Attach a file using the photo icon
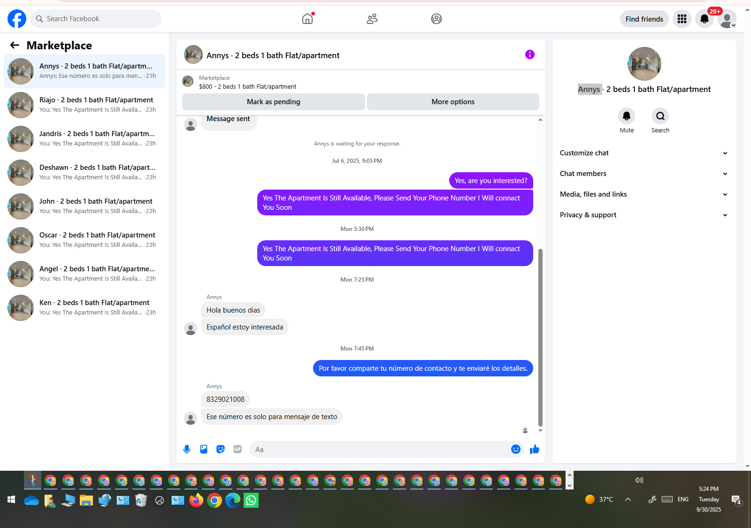 pos(204,449)
